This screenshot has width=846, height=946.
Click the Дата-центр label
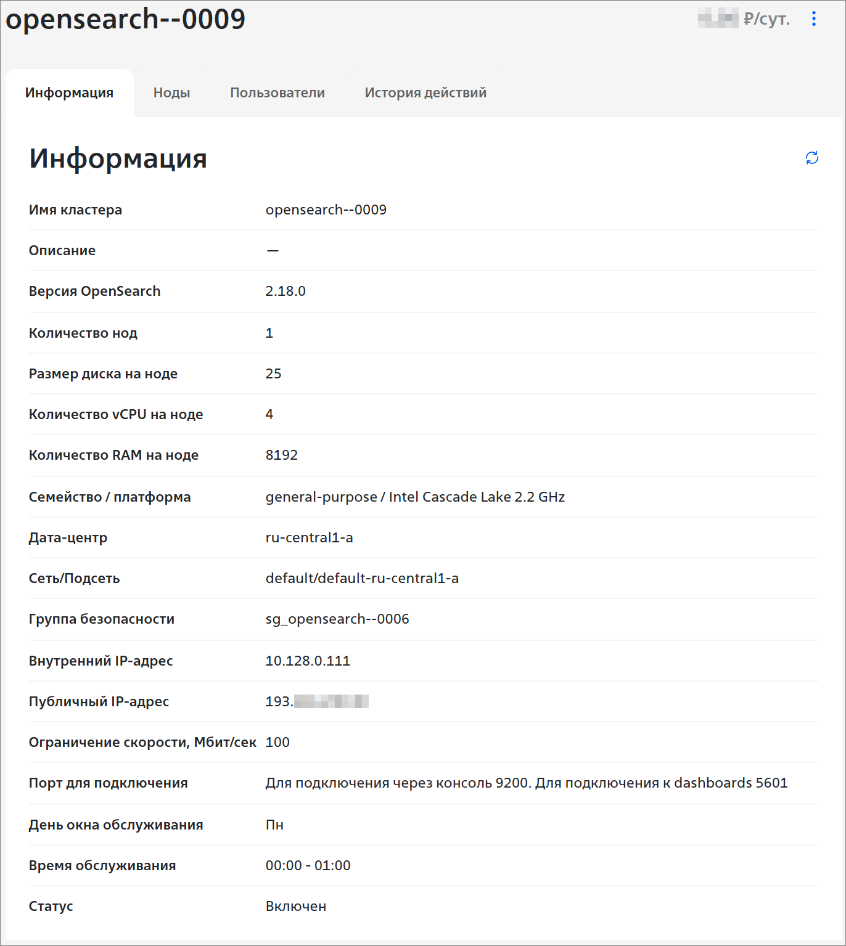pyautogui.click(x=68, y=537)
